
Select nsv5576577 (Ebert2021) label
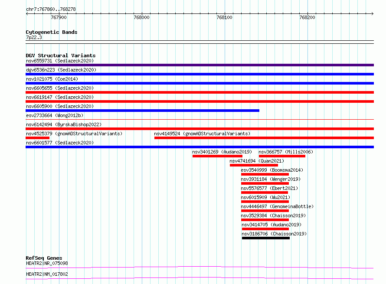pyautogui.click(x=269, y=188)
